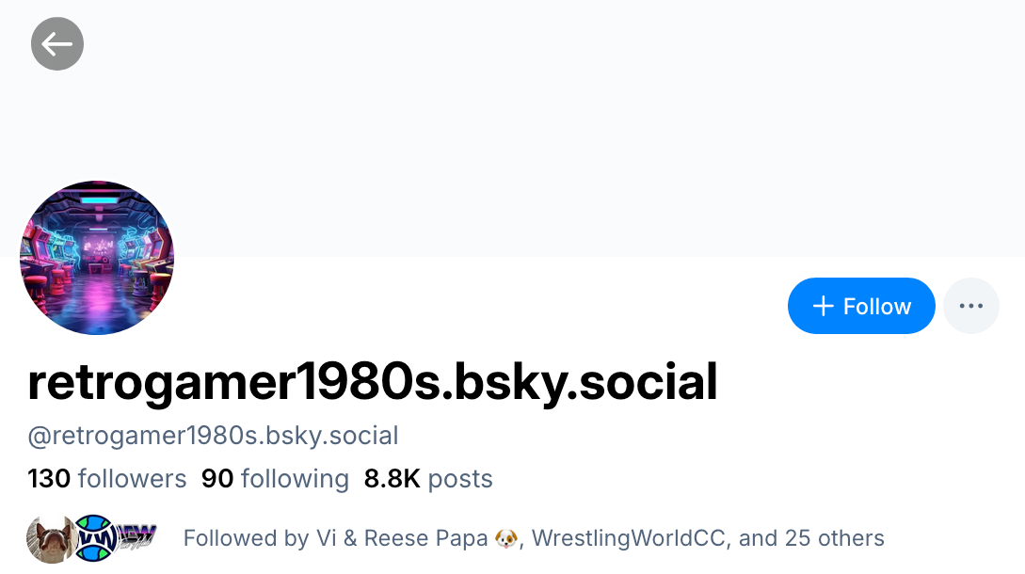Image resolution: width=1025 pixels, height=574 pixels.
Task: Click the blue VW globe follower avatar
Action: point(93,537)
